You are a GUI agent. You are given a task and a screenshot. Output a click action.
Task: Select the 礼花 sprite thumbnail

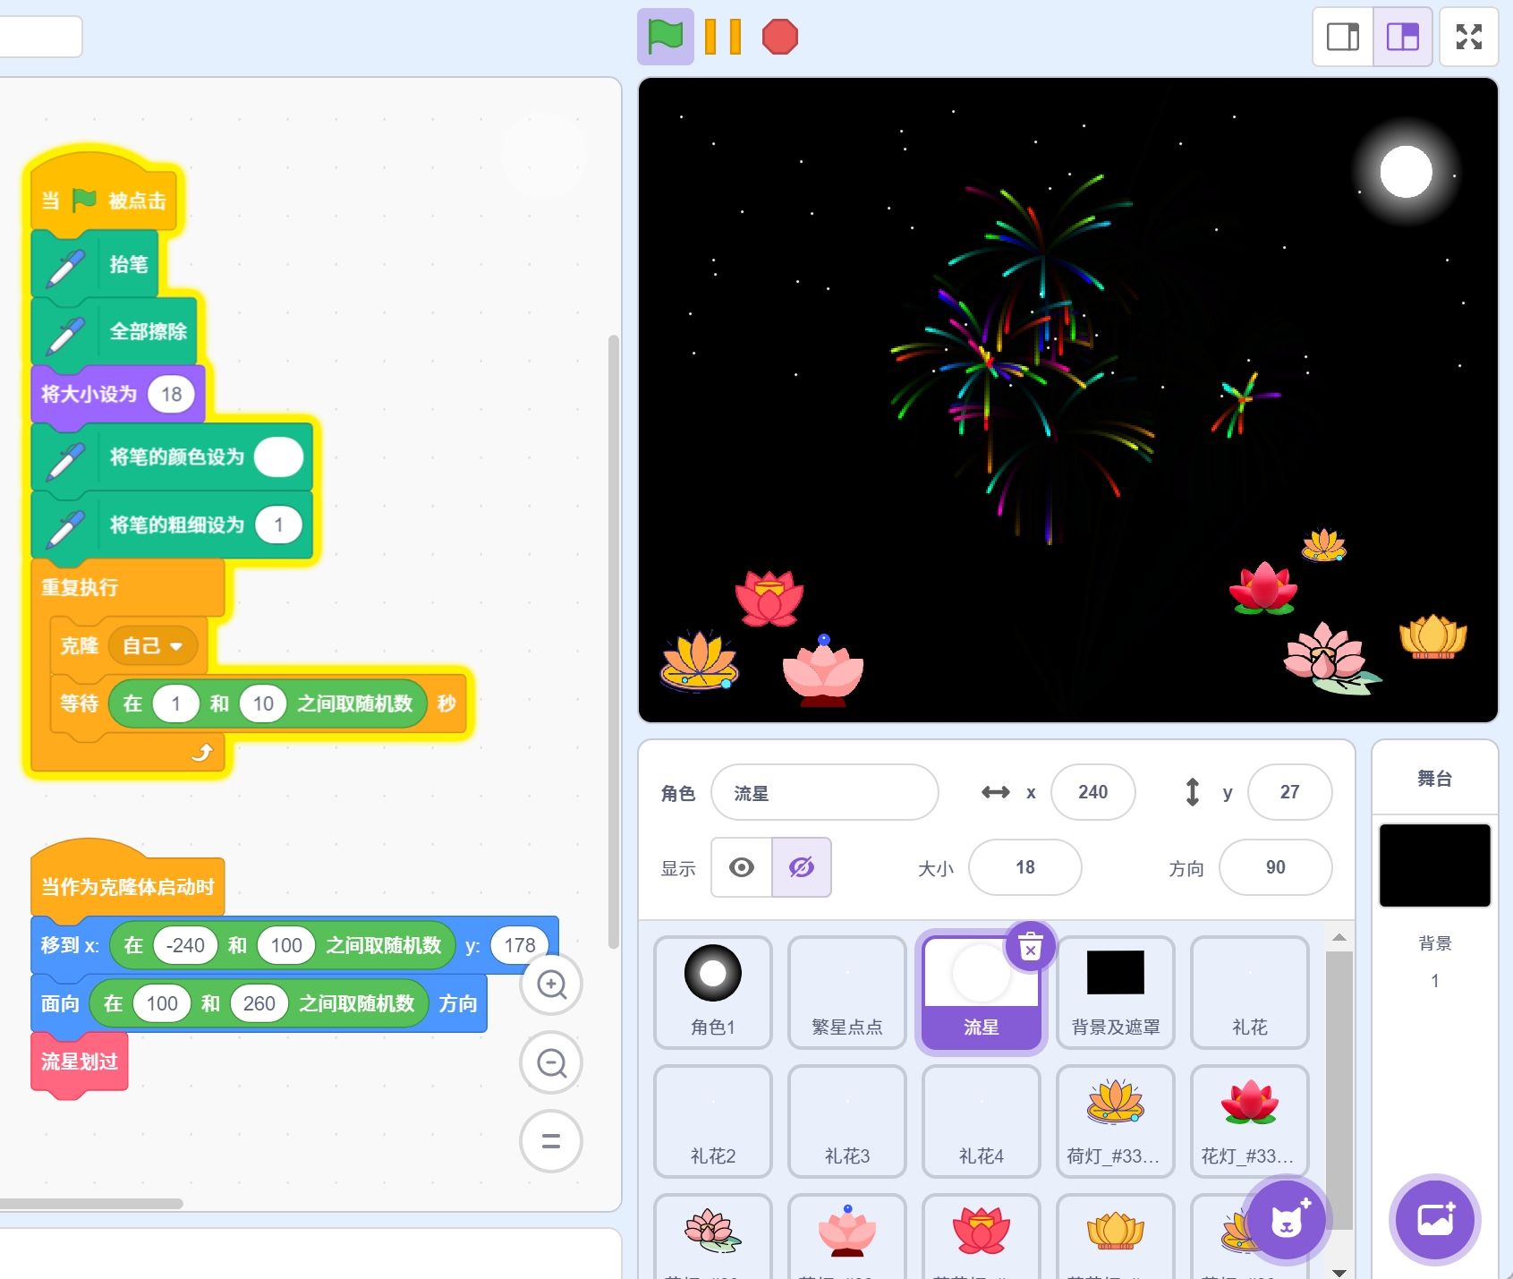pos(1249,992)
